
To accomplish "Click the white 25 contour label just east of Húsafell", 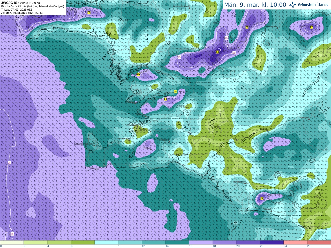I will pos(226,38).
